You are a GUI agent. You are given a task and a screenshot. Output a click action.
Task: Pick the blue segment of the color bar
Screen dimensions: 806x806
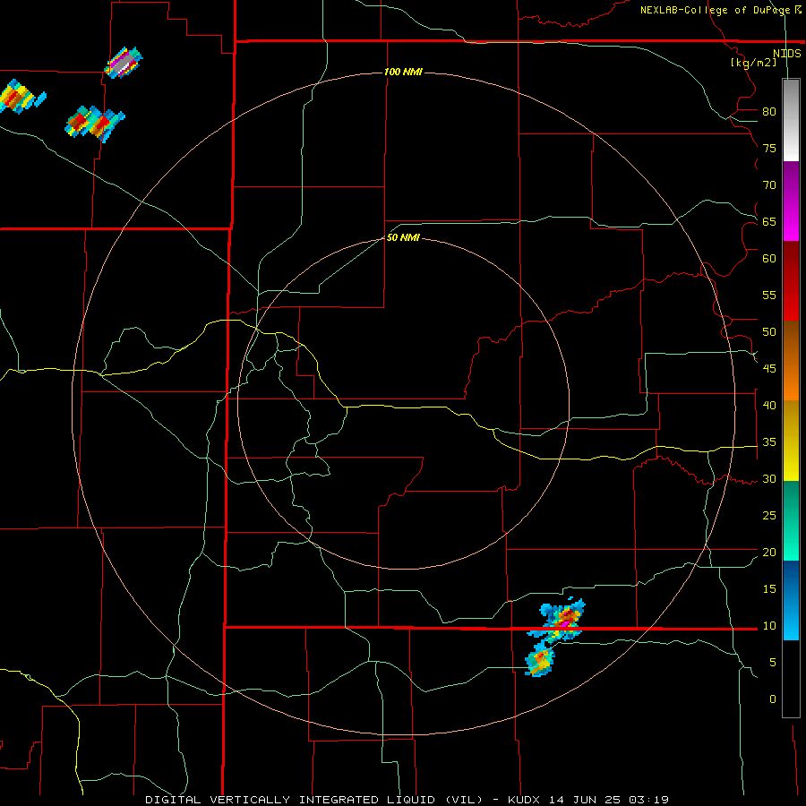tap(791, 600)
